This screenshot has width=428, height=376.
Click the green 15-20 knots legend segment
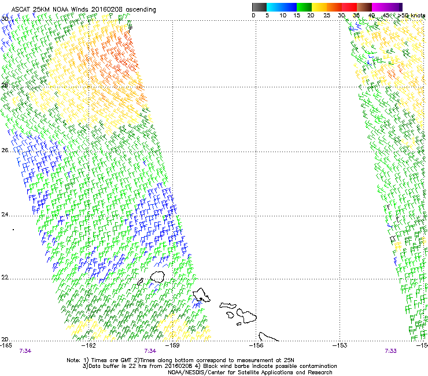pyautogui.click(x=304, y=8)
